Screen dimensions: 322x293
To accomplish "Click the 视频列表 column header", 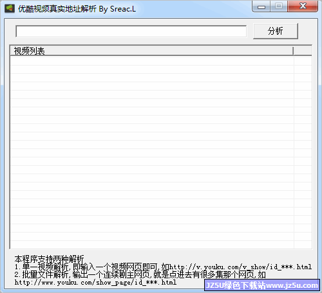I will click(152, 51).
